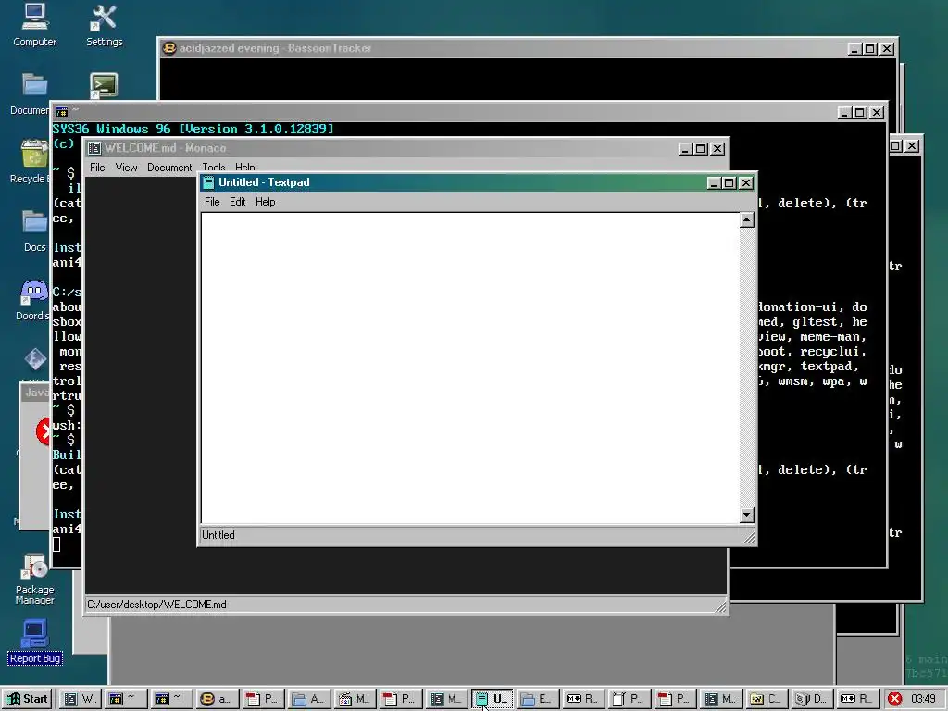The height and width of the screenshot is (711, 948).
Task: Maximize the front terminal window
Action: [860, 112]
